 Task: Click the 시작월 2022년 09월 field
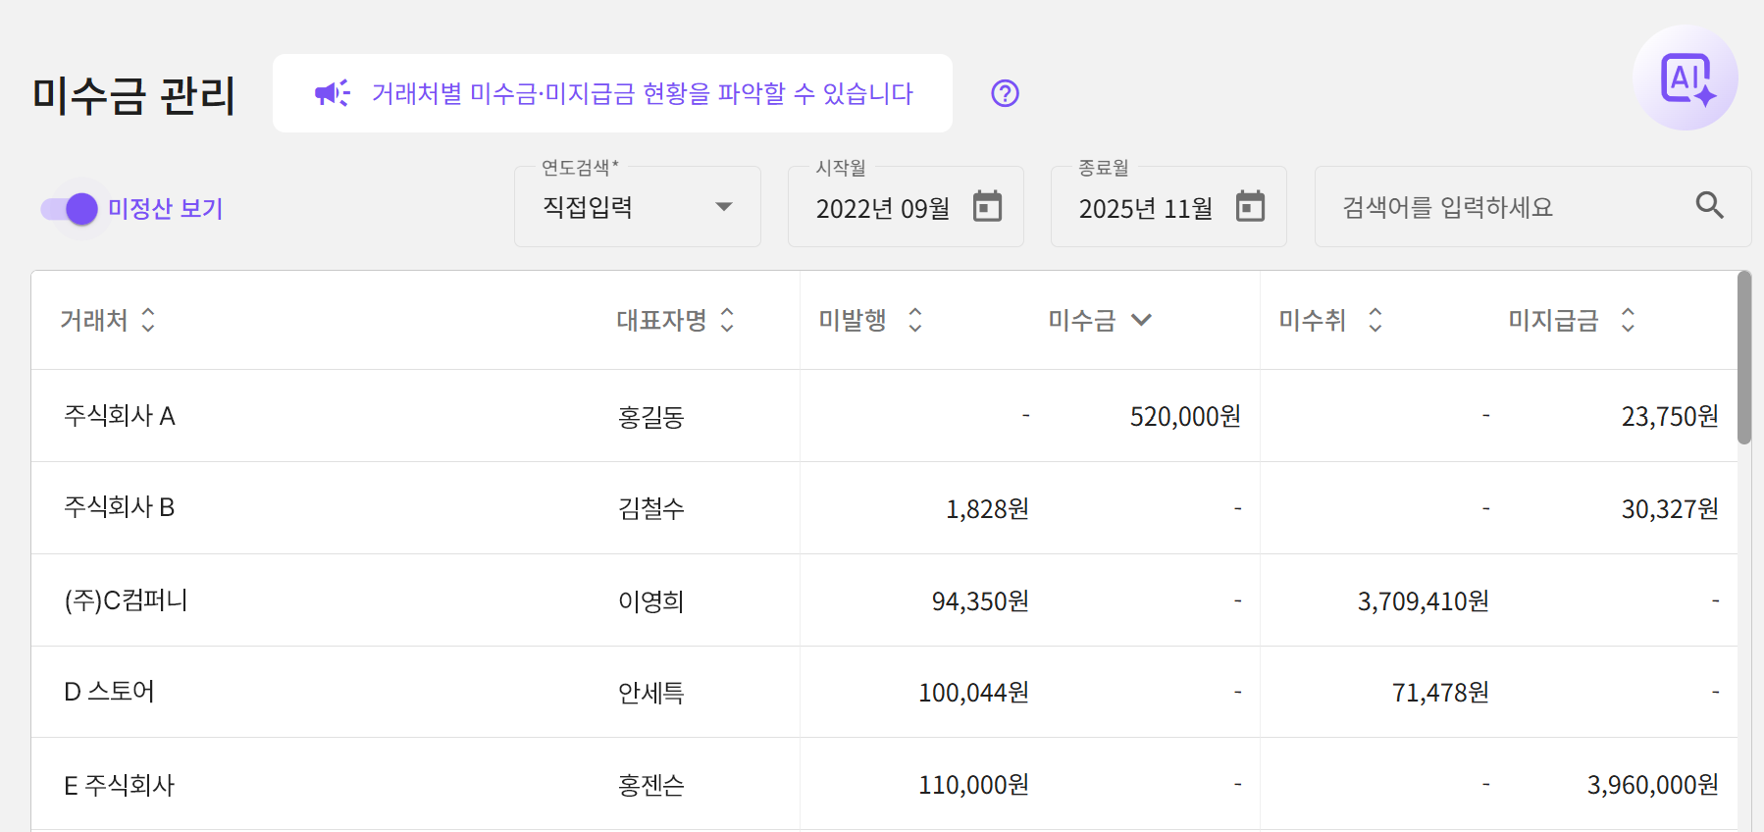pos(883,208)
